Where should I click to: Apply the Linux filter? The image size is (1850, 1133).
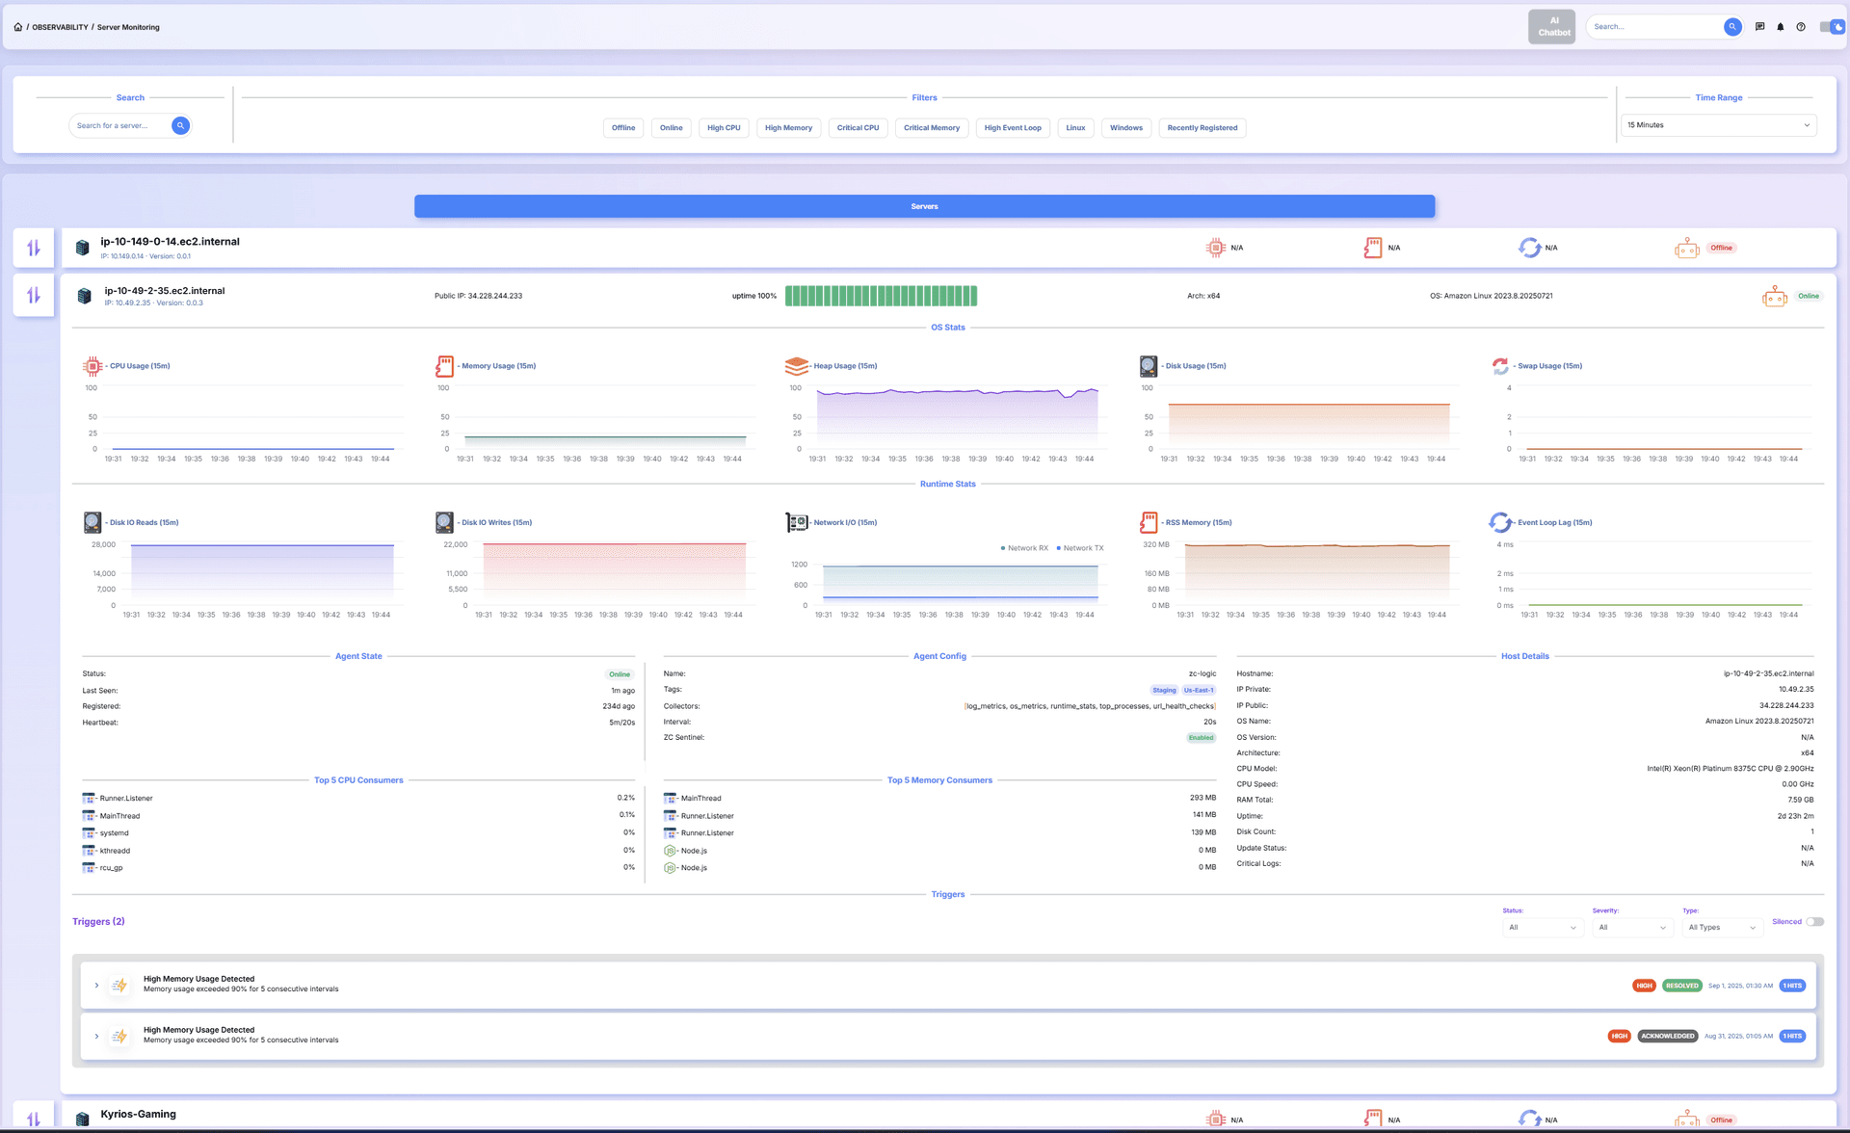point(1075,128)
